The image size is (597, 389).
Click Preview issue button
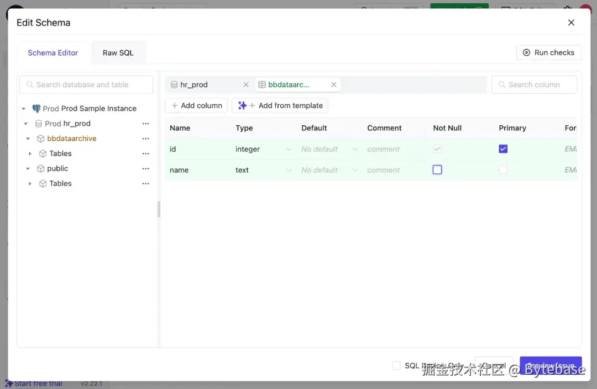tap(551, 365)
